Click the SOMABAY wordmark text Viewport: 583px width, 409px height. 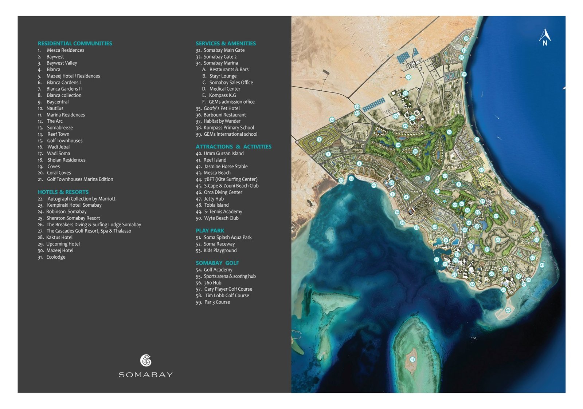[146, 375]
